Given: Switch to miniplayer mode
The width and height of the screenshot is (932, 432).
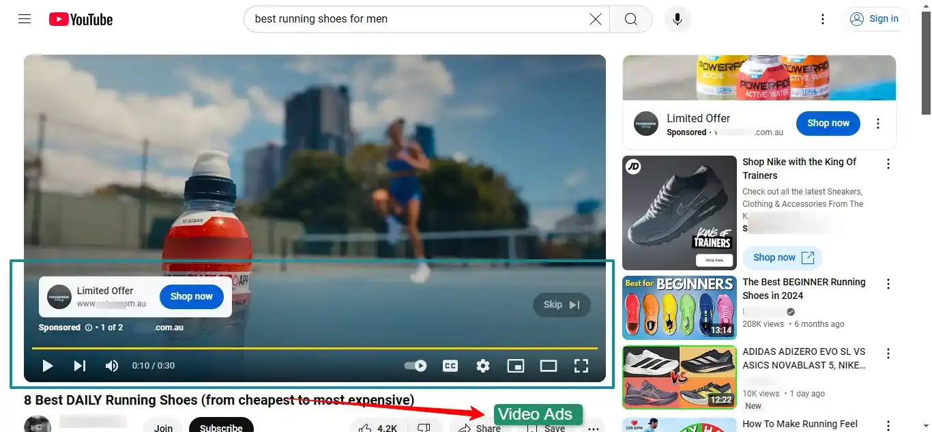Looking at the screenshot, I should click(516, 366).
